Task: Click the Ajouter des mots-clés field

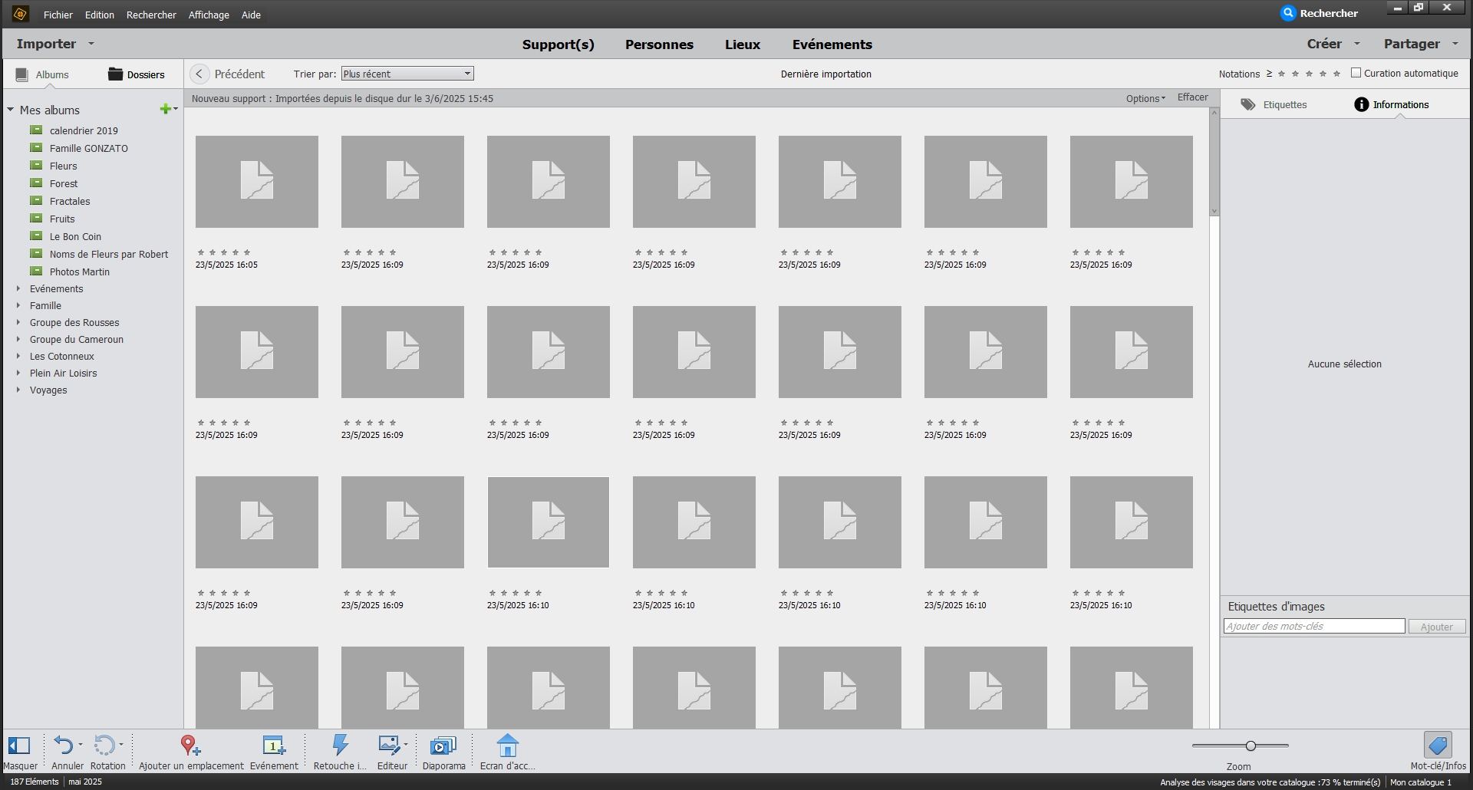Action: [x=1313, y=626]
